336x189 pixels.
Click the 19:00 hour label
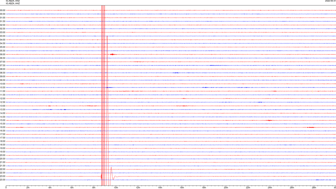coord(2,148)
